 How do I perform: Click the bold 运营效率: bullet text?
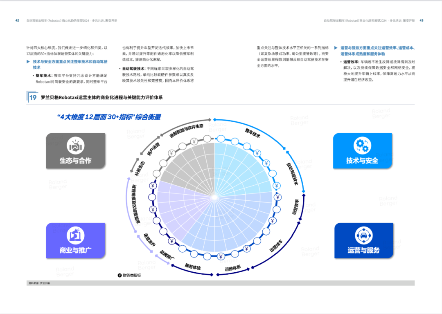point(351,62)
